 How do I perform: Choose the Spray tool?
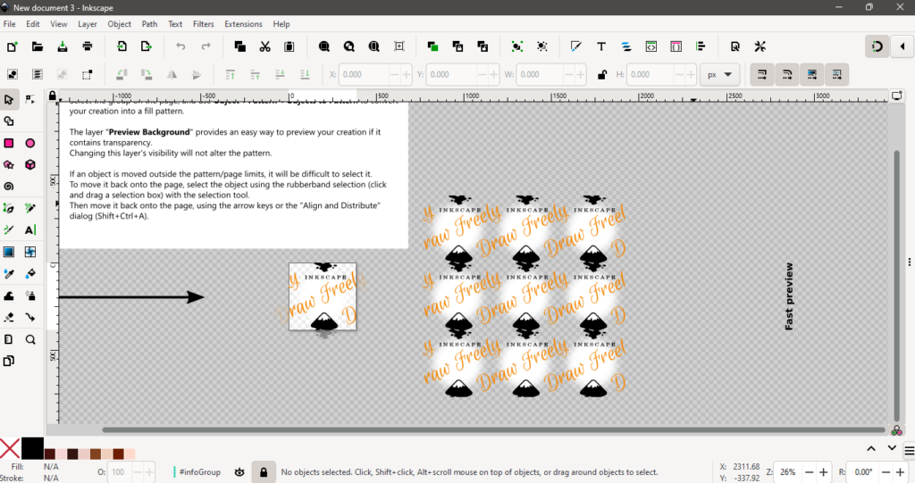(x=30, y=296)
